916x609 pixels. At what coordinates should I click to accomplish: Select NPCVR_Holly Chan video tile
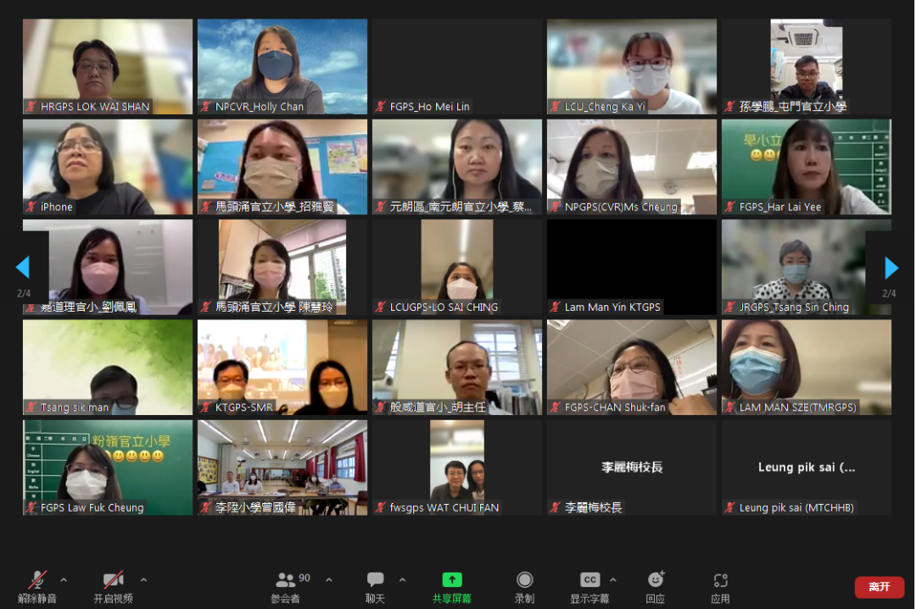pyautogui.click(x=282, y=66)
